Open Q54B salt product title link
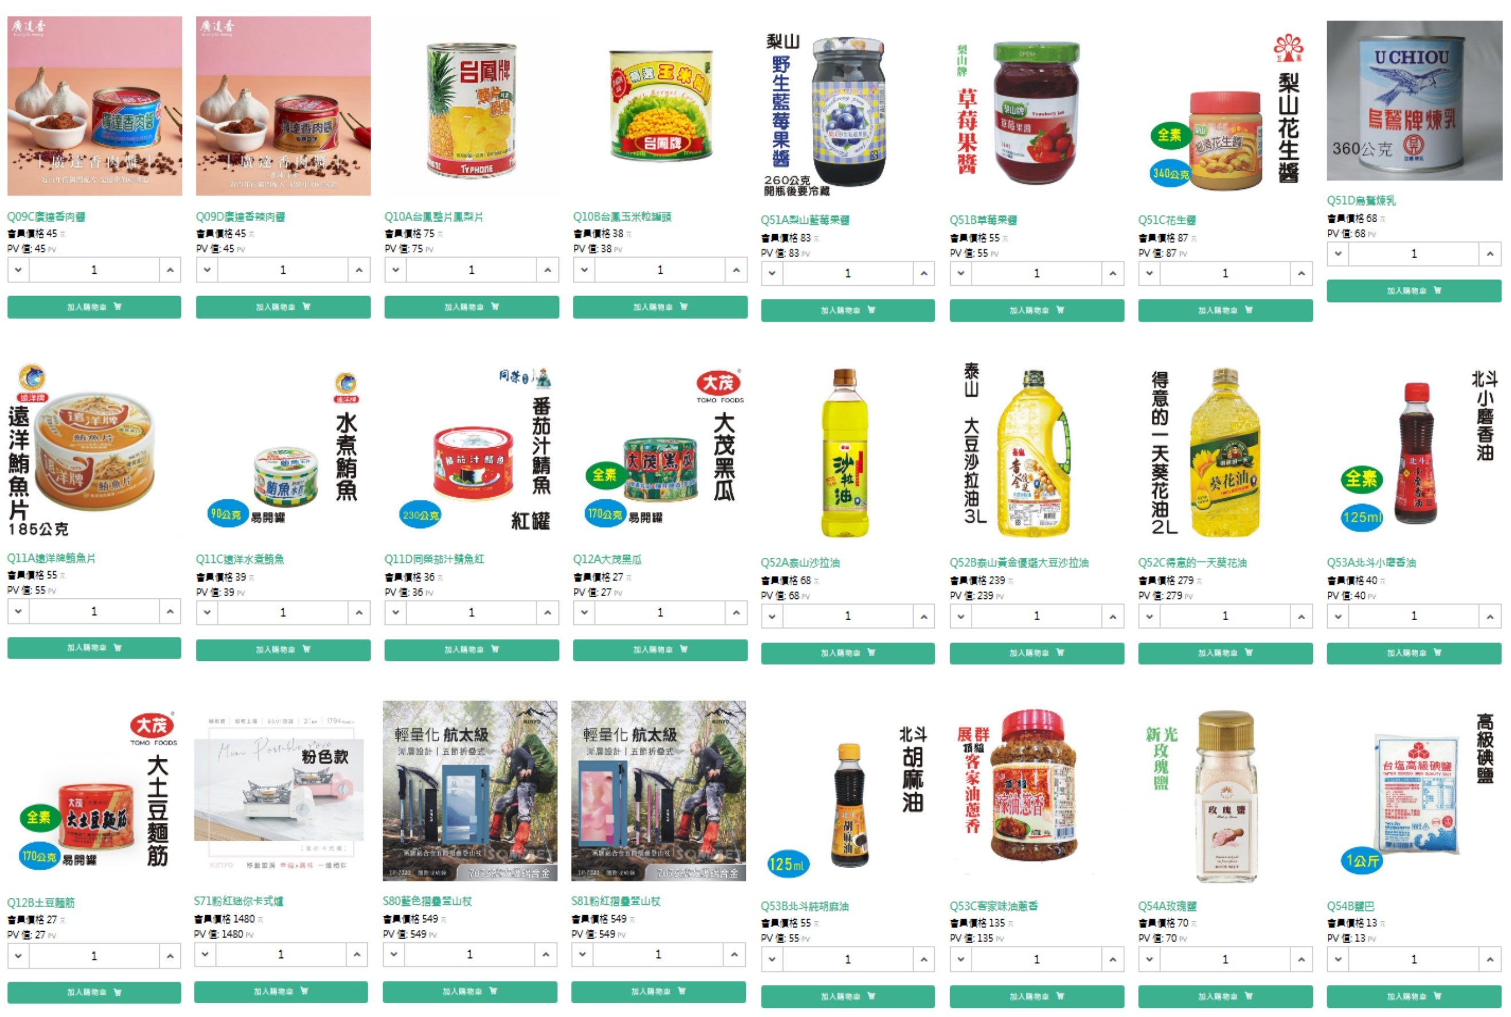1511x1017 pixels. [1350, 905]
